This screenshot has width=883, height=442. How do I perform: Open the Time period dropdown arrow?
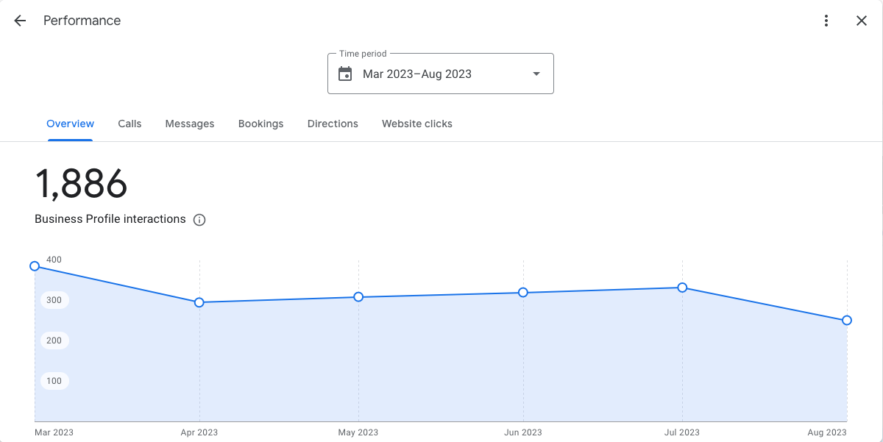pos(536,74)
